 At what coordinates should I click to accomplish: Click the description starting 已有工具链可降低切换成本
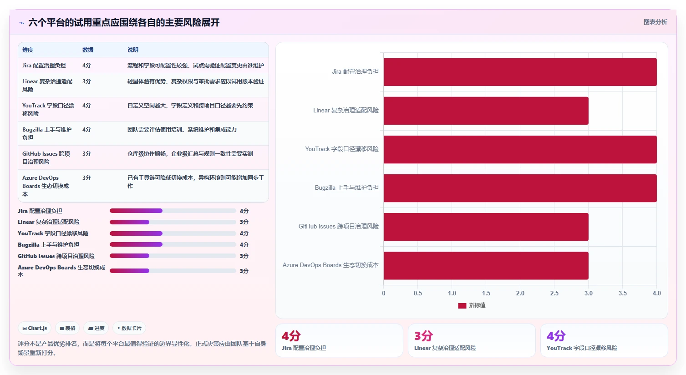click(x=196, y=182)
